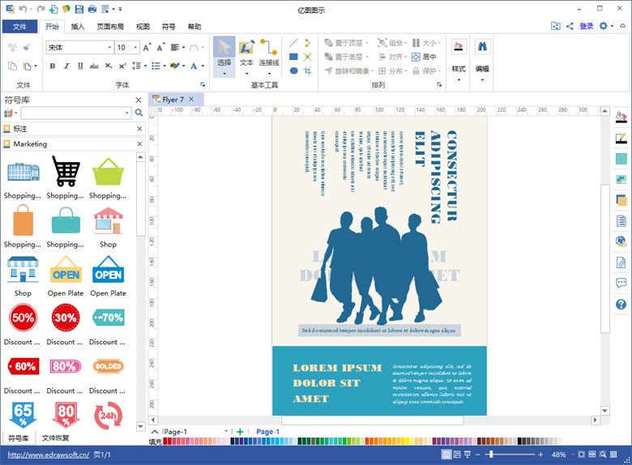Open the Find binoculars Edit tool
This screenshot has width=632, height=465.
point(482,47)
